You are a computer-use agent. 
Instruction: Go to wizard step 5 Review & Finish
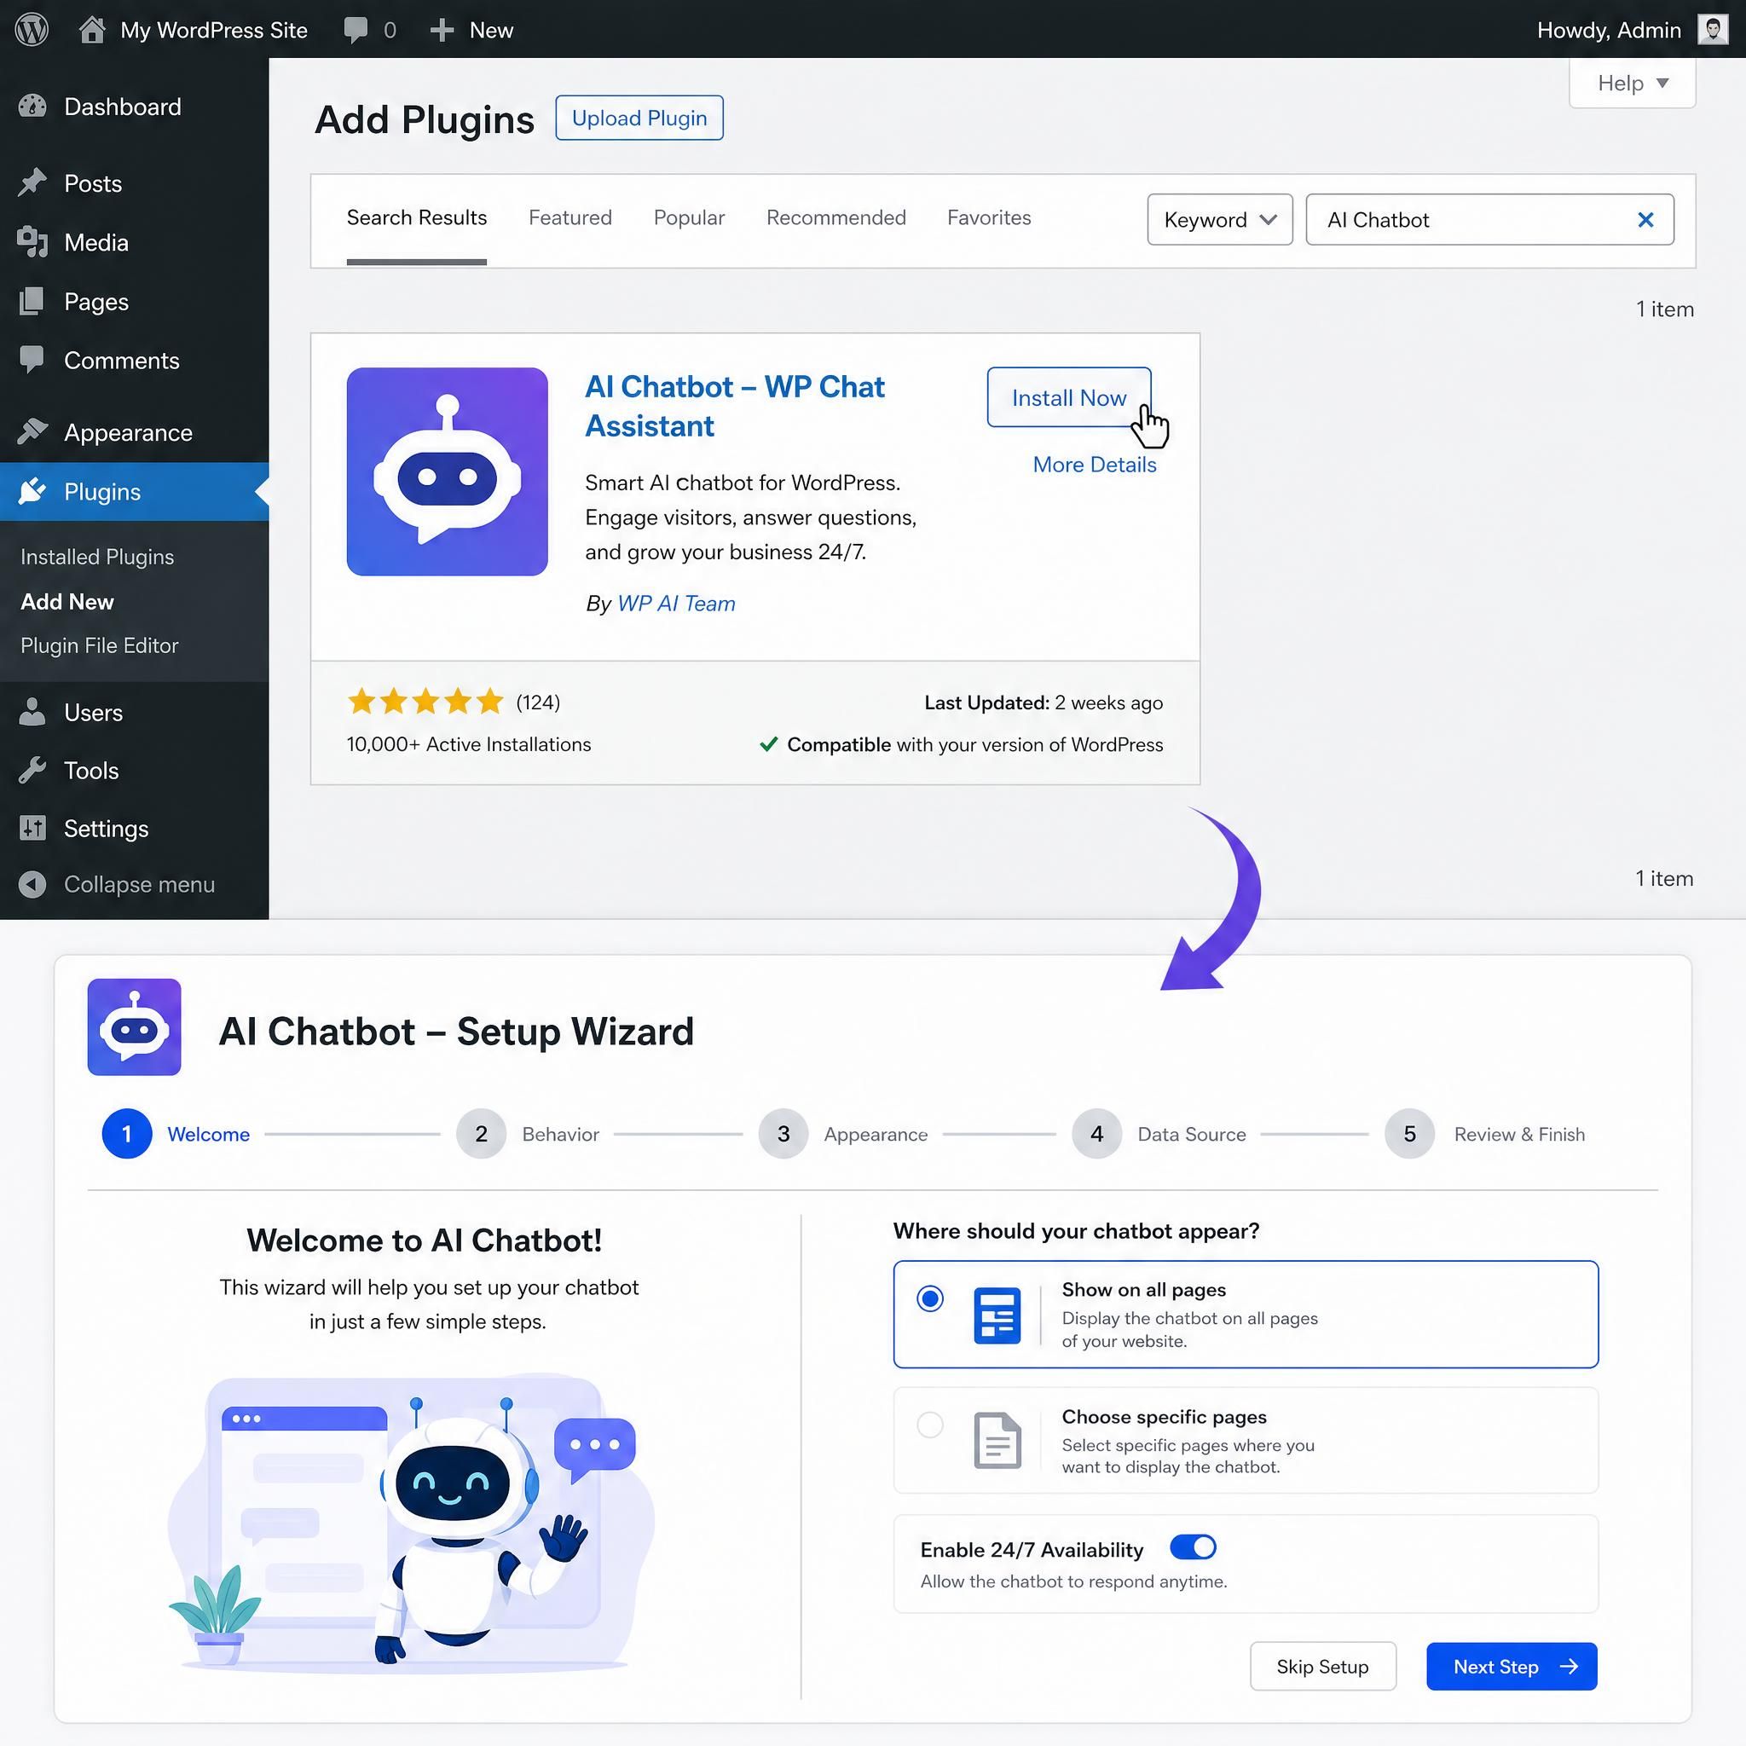(x=1485, y=1134)
